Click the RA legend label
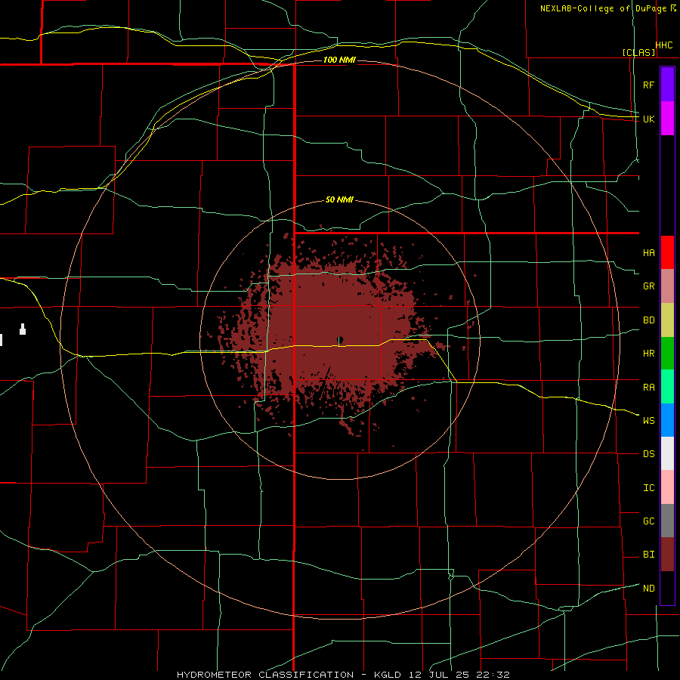 coord(648,388)
